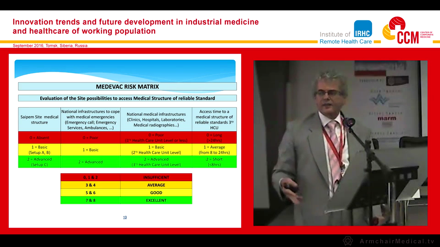440x247 pixels.
Task: Click the blue IRHC logo icon
Action: (x=363, y=28)
